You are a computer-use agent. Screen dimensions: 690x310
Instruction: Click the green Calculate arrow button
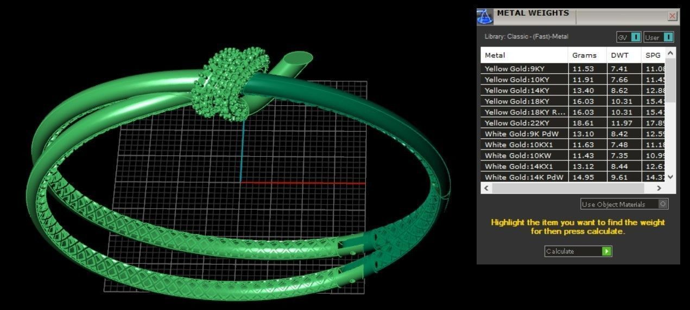pyautogui.click(x=607, y=251)
